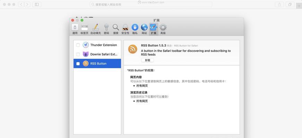Open the 网站 Websites globe pane

point(144,29)
